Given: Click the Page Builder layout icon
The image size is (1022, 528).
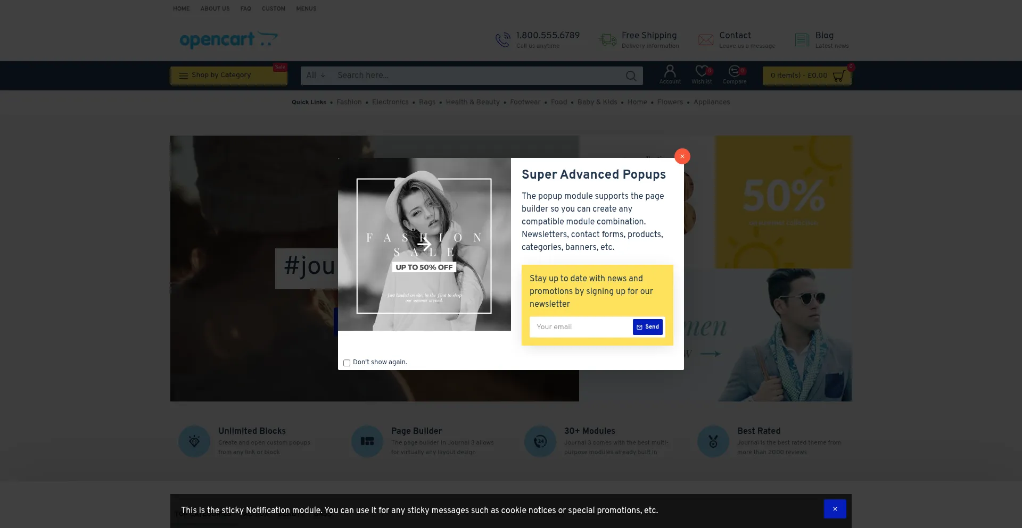Looking at the screenshot, I should click(367, 441).
